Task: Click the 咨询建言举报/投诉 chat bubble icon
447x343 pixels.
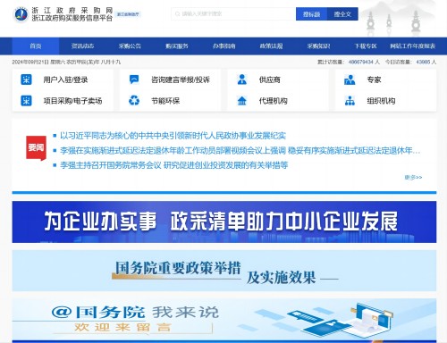Action: (134, 79)
